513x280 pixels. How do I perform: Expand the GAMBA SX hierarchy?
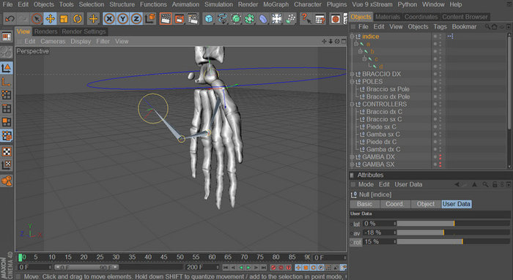(352, 164)
